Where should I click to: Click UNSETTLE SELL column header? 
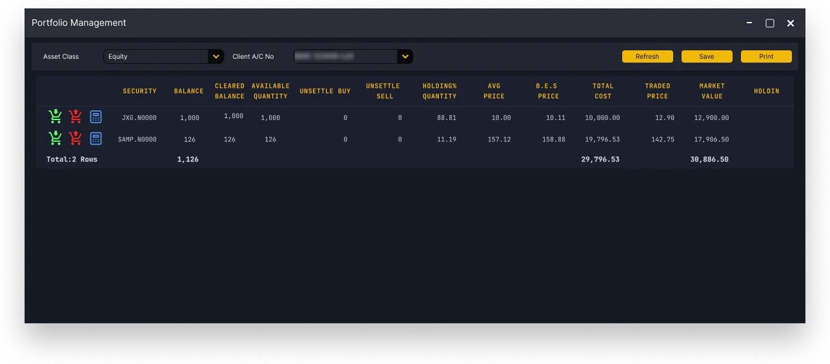(383, 91)
